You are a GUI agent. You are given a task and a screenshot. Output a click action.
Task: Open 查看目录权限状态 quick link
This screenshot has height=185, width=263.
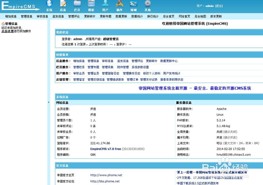tap(171, 80)
